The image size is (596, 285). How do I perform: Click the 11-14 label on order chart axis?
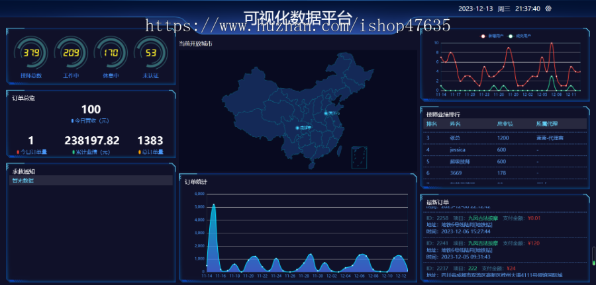coord(207,276)
